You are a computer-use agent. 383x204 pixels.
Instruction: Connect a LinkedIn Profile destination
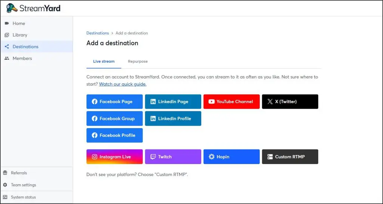173,118
